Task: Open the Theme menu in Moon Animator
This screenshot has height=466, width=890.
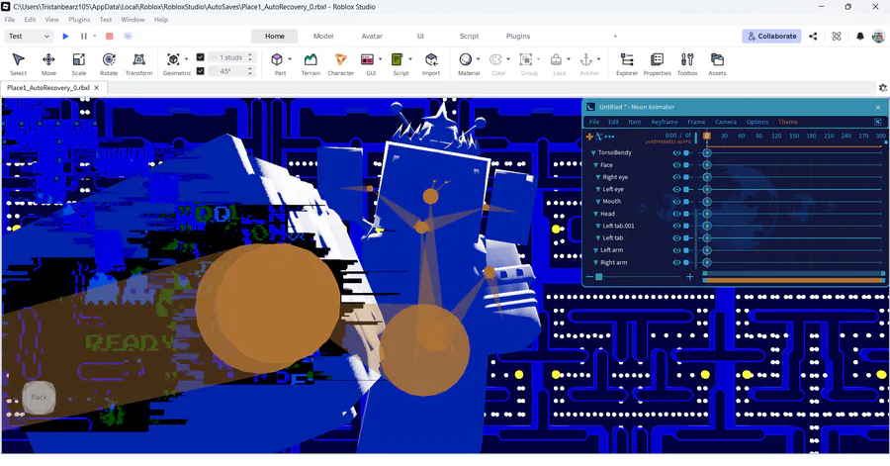Action: click(x=787, y=122)
